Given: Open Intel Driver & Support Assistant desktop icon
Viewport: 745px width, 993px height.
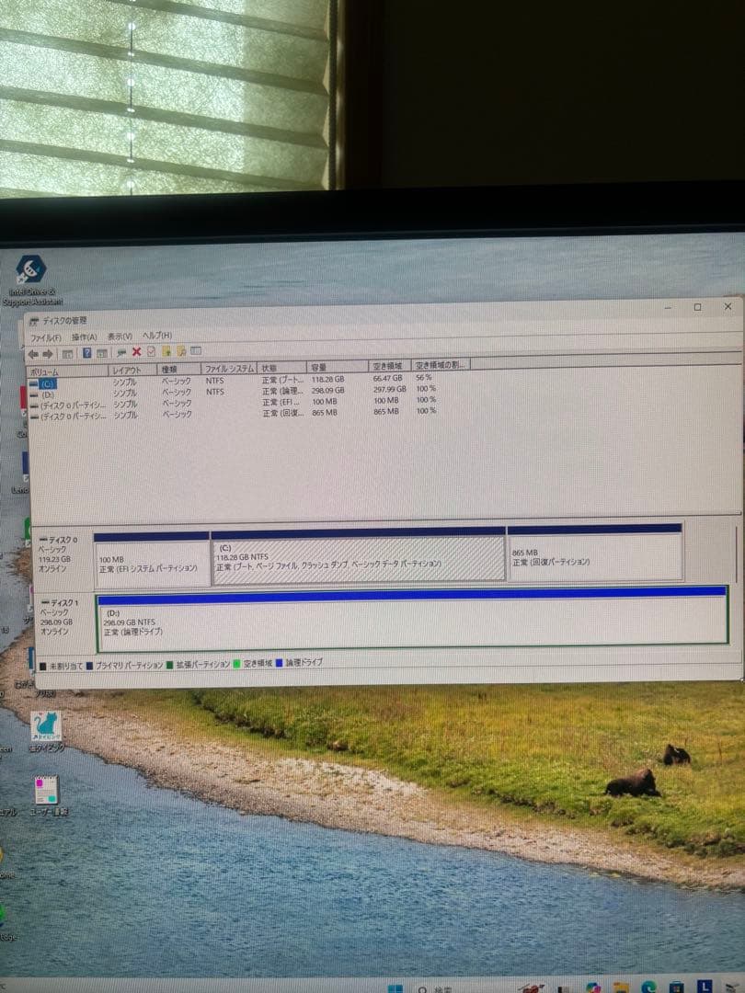Looking at the screenshot, I should click(30, 273).
